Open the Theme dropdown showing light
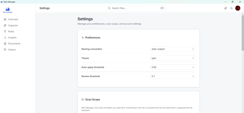Viewport: 244px width, 113px height. coord(173,58)
